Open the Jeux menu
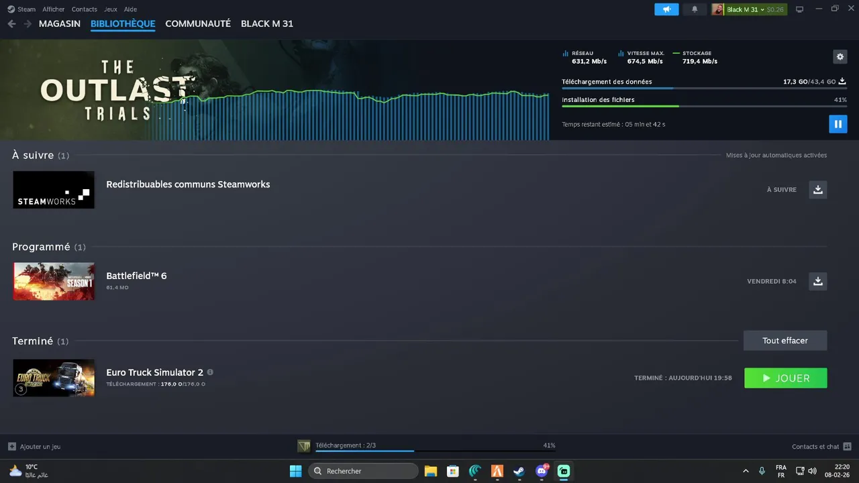The image size is (859, 483). [x=111, y=9]
